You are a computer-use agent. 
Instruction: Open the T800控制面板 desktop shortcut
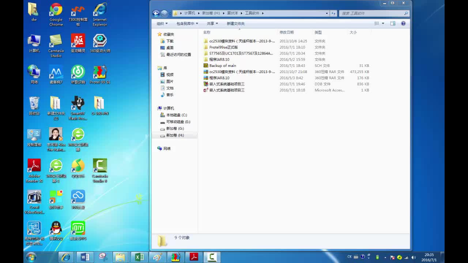click(78, 15)
